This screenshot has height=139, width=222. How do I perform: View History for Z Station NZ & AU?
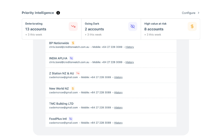point(118,77)
